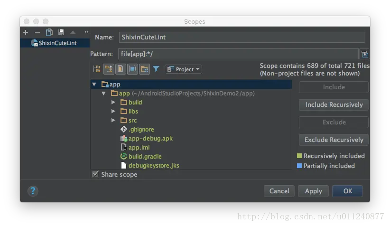Toggle show files icon
390x226 pixels.
(x=121, y=69)
